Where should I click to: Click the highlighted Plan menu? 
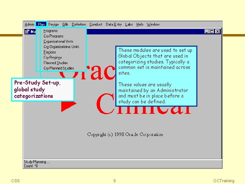(x=41, y=24)
